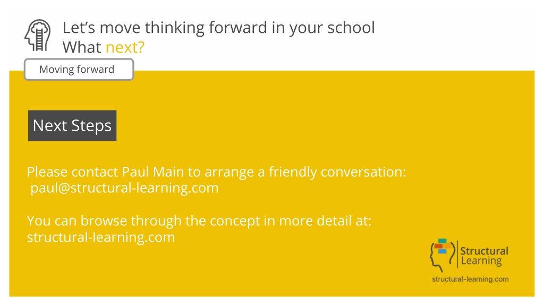The height and width of the screenshot is (306, 544).
Task: Click structural-learning.com beneath the logo
Action: 470,279
